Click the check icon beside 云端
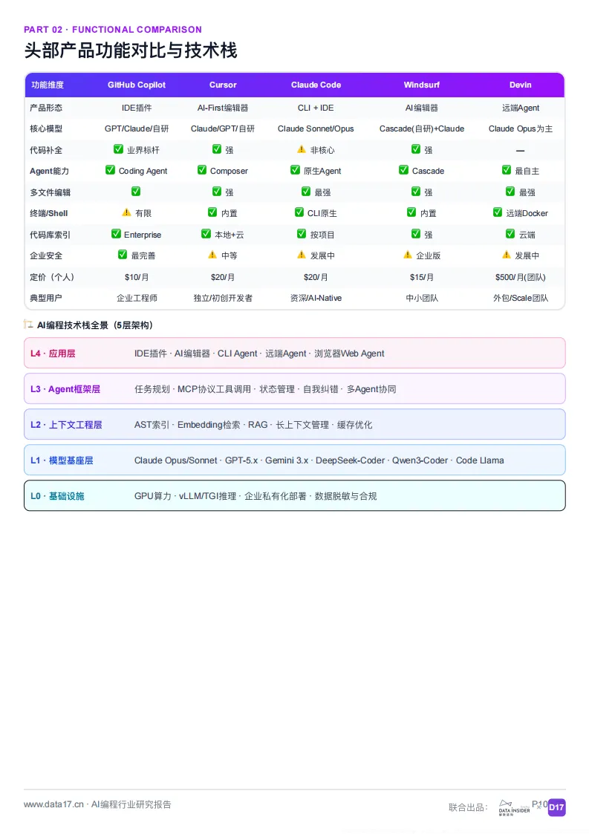The height and width of the screenshot is (834, 589). (x=510, y=233)
